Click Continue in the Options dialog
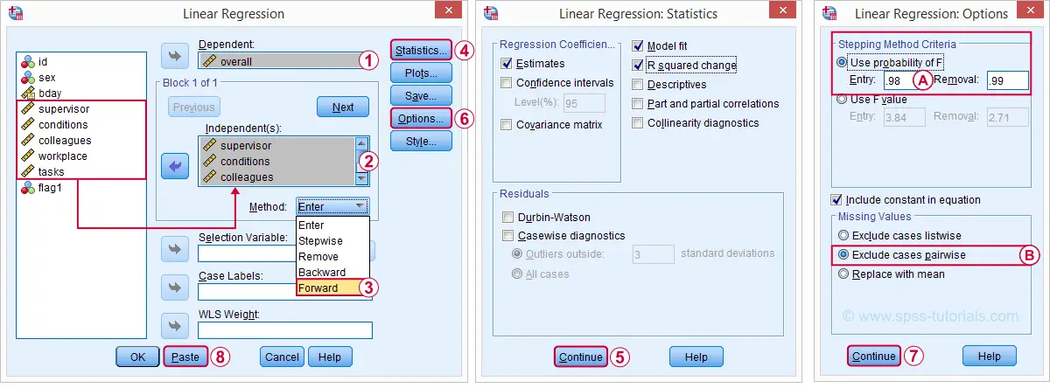Image resolution: width=1050 pixels, height=388 pixels. [x=873, y=357]
